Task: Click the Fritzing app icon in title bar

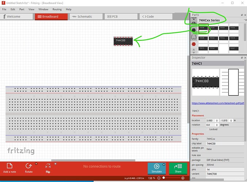Action: (x=3, y=3)
